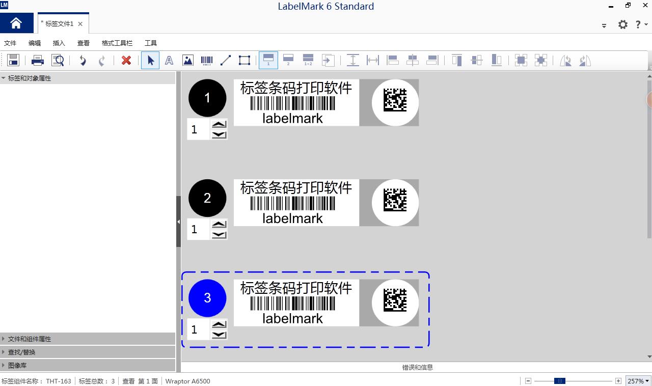Toggle the zone 2 view button
Viewport: 652px width, 386px height.
coord(288,60)
